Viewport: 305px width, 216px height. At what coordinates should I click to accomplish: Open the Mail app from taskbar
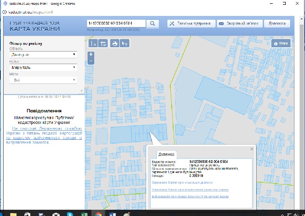[56, 214]
